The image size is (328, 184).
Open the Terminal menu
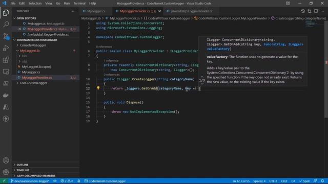(79, 4)
